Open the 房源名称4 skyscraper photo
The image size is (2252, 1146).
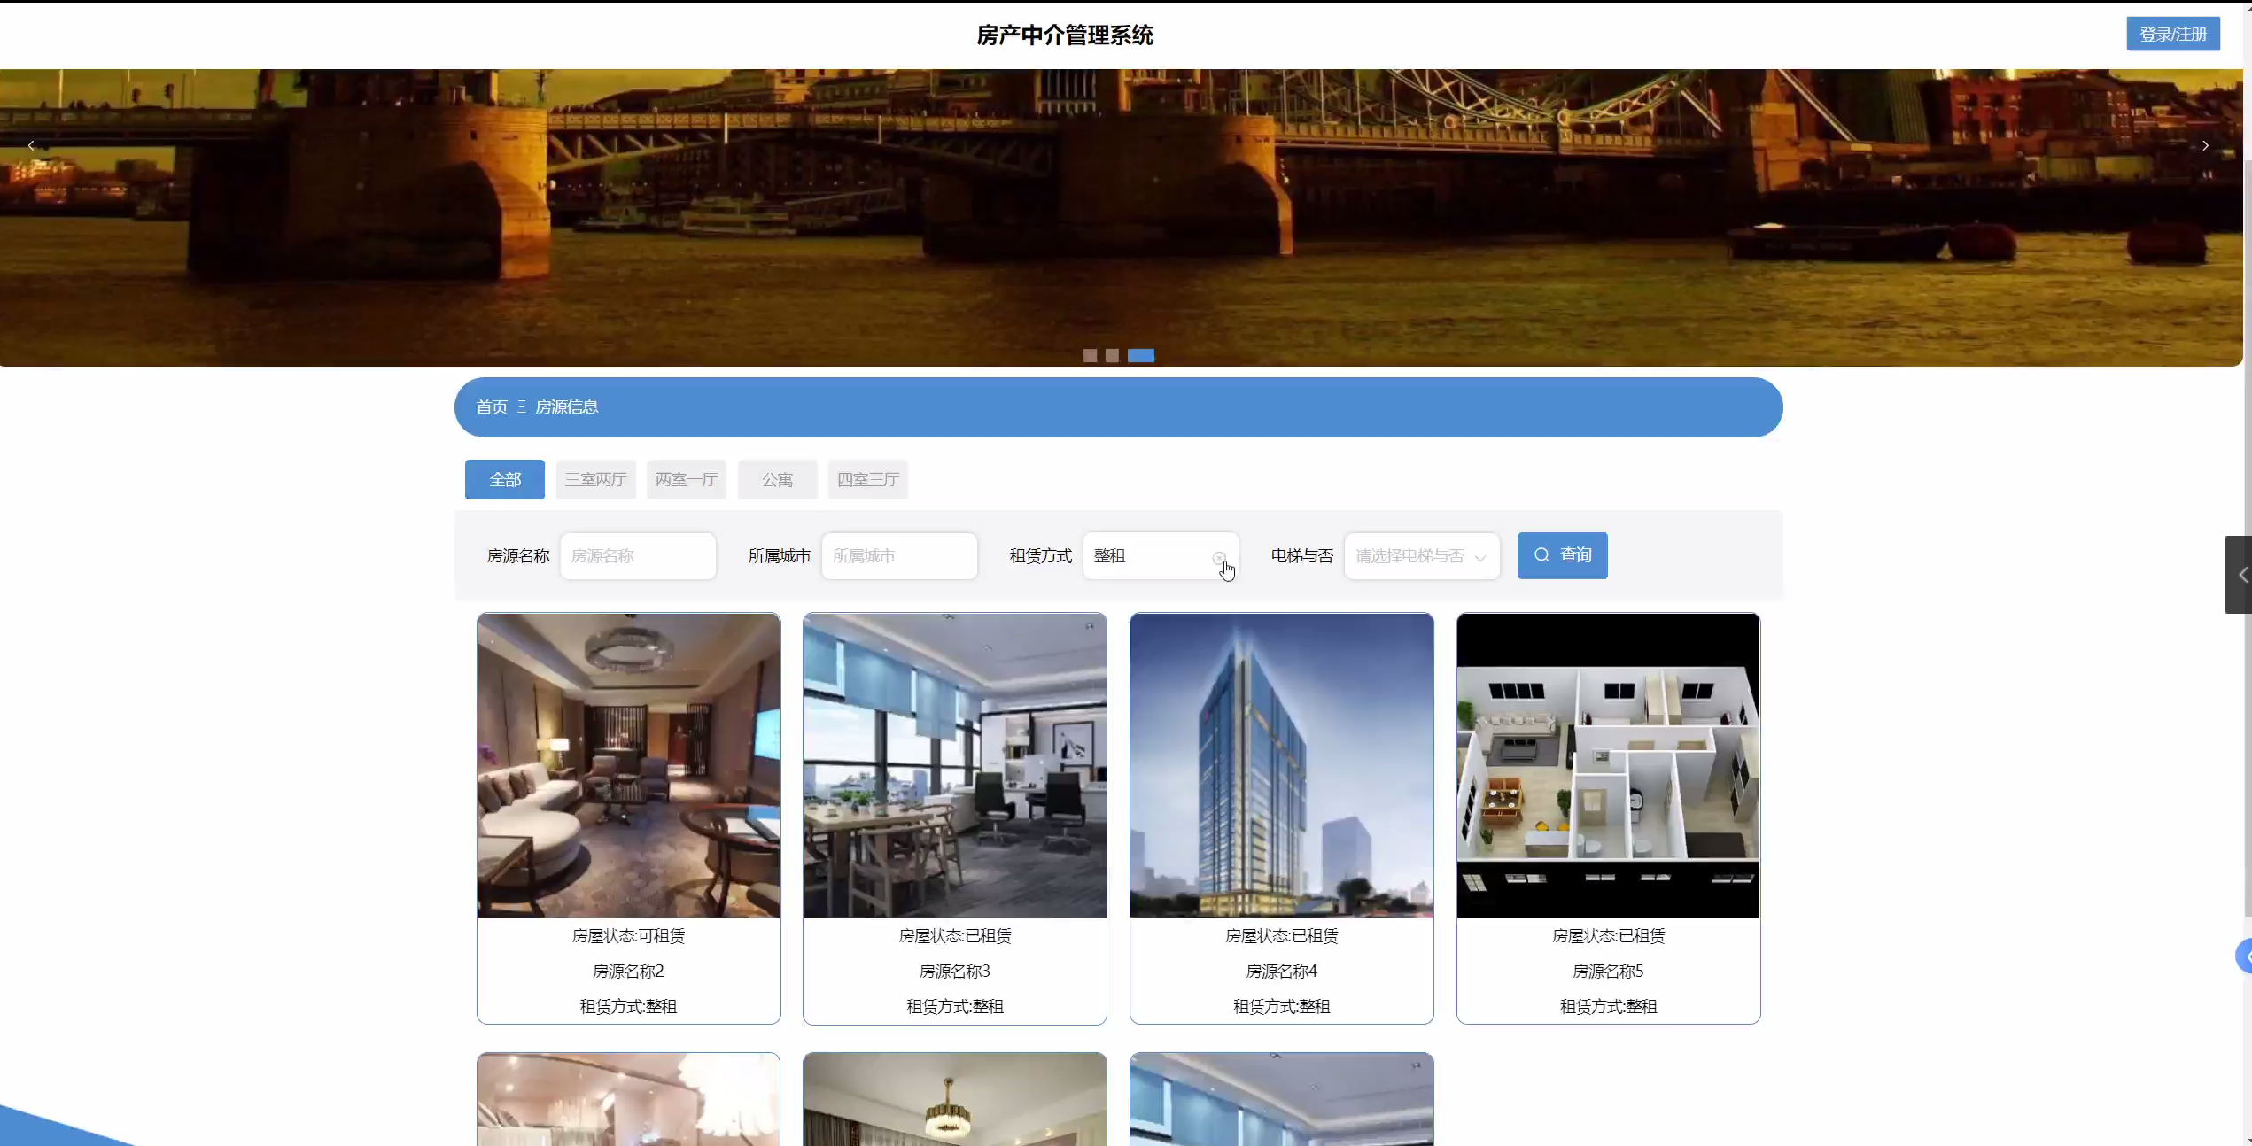[x=1281, y=765]
